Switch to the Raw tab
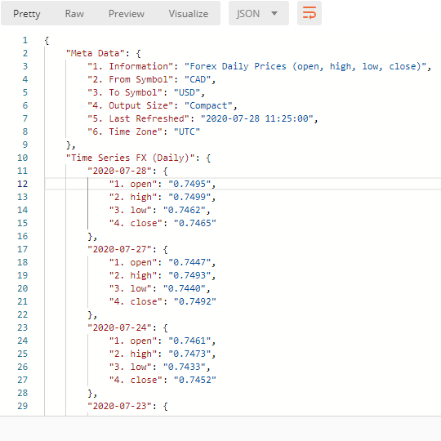The height and width of the screenshot is (441, 441). pos(74,14)
